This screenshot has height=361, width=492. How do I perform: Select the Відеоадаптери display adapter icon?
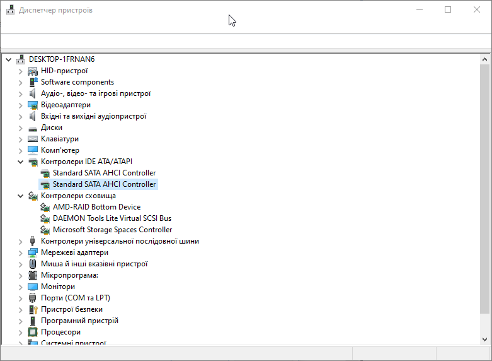33,105
